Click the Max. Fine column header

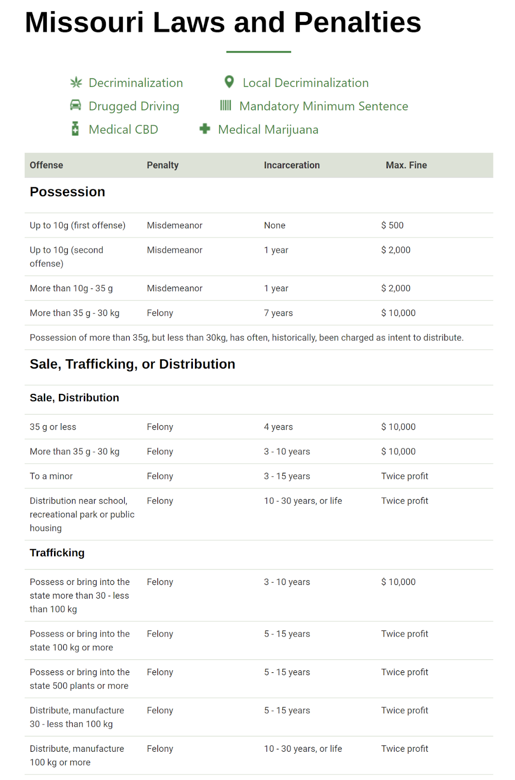[x=406, y=165]
